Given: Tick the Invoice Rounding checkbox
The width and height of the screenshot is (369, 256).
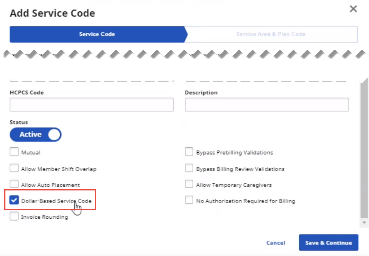Looking at the screenshot, I should point(14,216).
